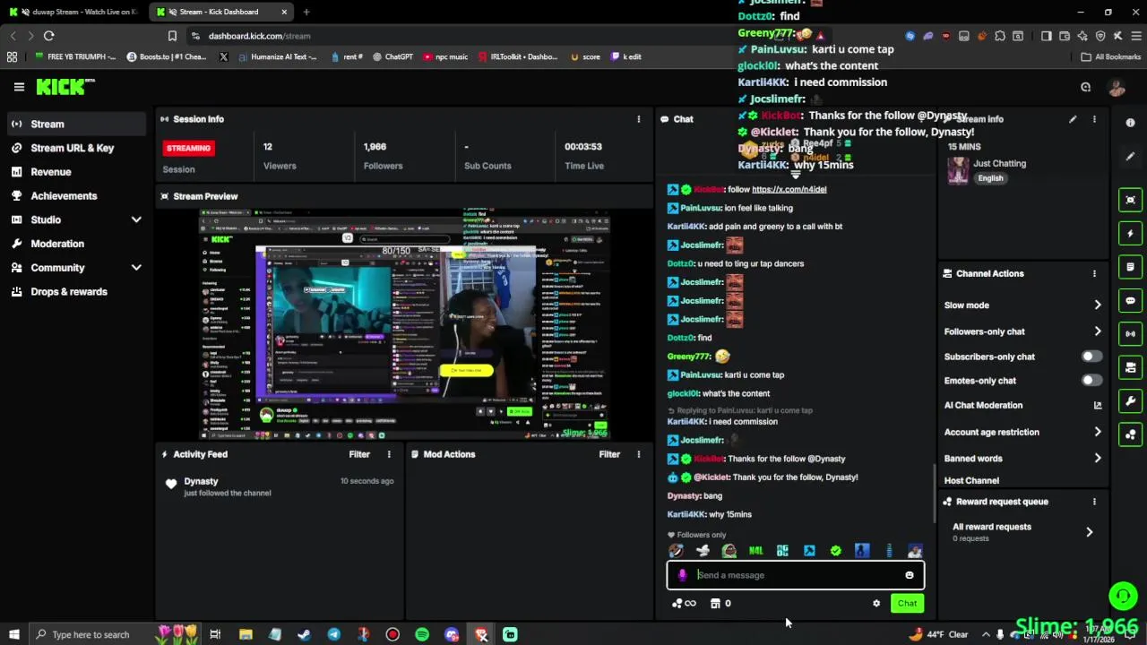Screen dimensions: 1147x645
Task: Open the emoji picker in chat input
Action: [910, 575]
